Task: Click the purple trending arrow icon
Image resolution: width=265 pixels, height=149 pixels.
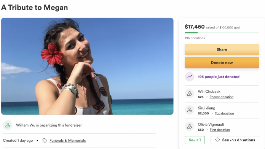Action: click(x=190, y=77)
